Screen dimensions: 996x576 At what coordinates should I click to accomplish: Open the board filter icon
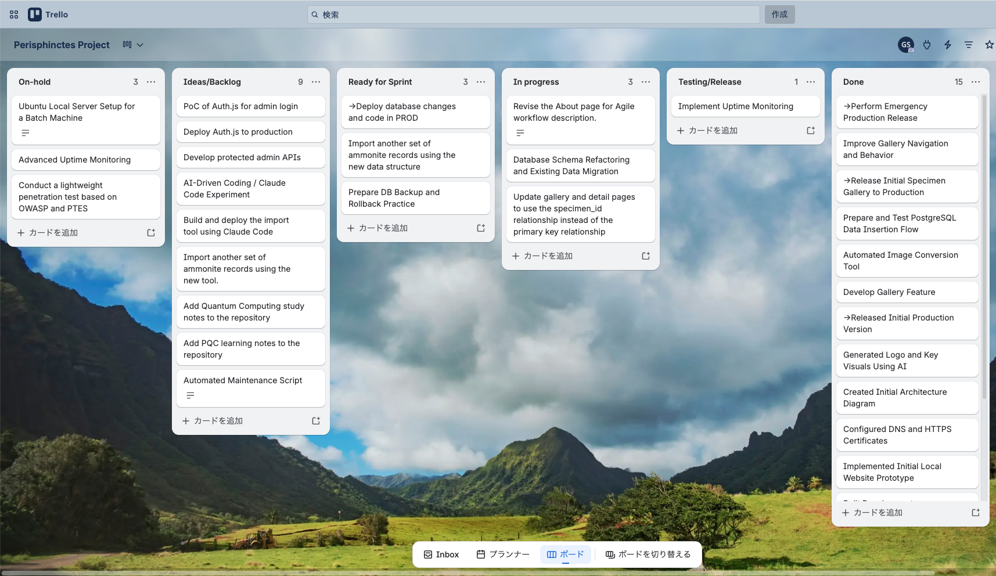point(969,45)
